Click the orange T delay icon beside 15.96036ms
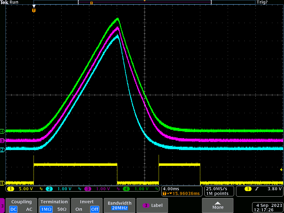The image size is (284, 213). click(x=165, y=193)
